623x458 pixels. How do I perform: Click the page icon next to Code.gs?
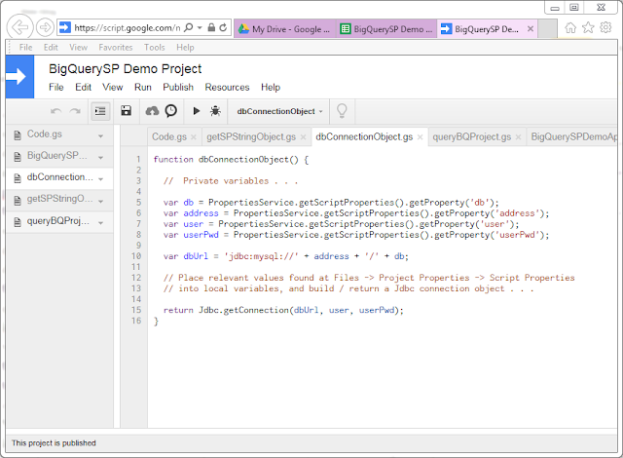[18, 135]
